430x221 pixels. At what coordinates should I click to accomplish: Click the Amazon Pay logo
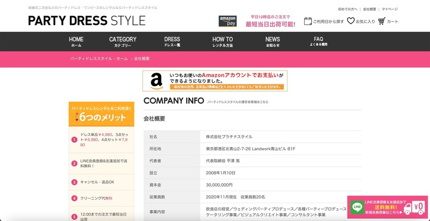tap(227, 21)
